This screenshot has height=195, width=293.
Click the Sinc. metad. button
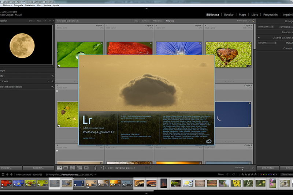point(268,168)
